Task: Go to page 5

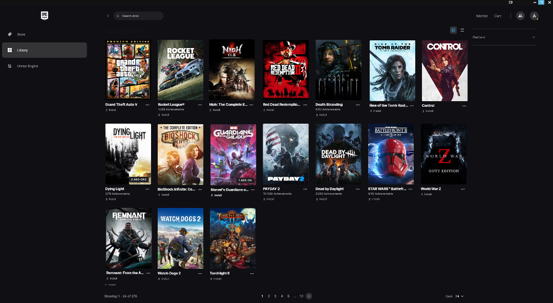Action: (x=288, y=296)
